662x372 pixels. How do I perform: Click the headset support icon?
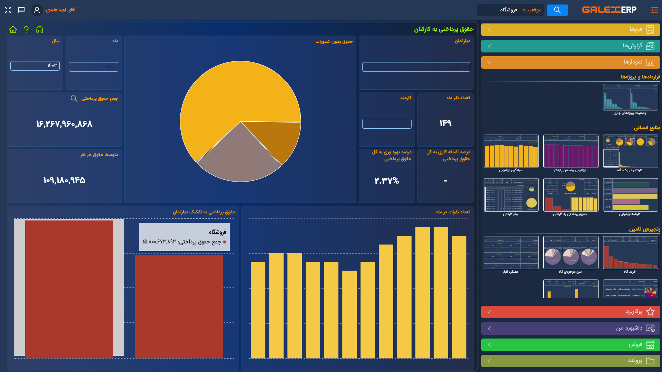40,30
